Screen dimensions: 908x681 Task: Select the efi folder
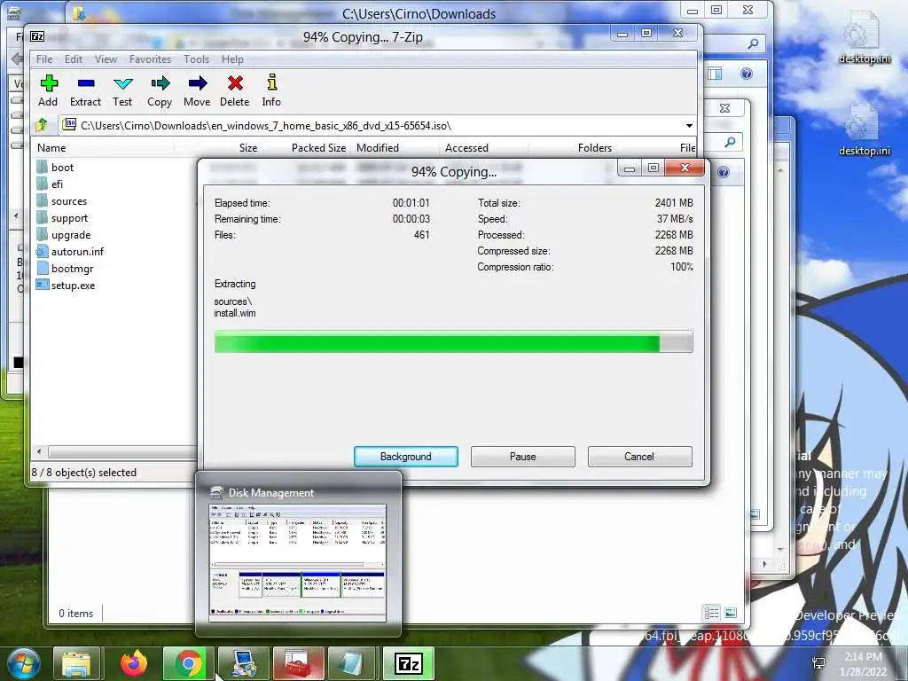(x=50, y=184)
